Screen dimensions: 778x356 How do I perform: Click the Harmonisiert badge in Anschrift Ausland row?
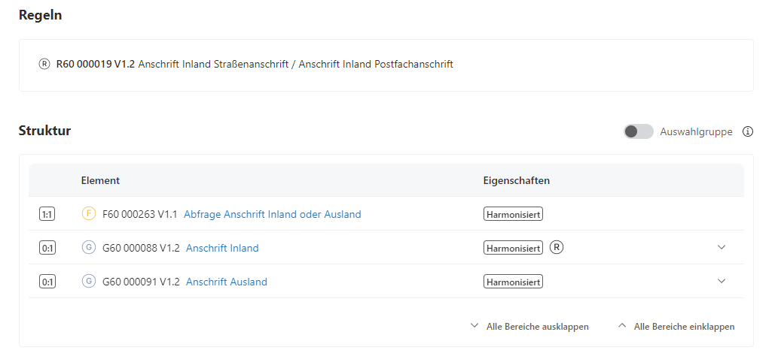[513, 282]
